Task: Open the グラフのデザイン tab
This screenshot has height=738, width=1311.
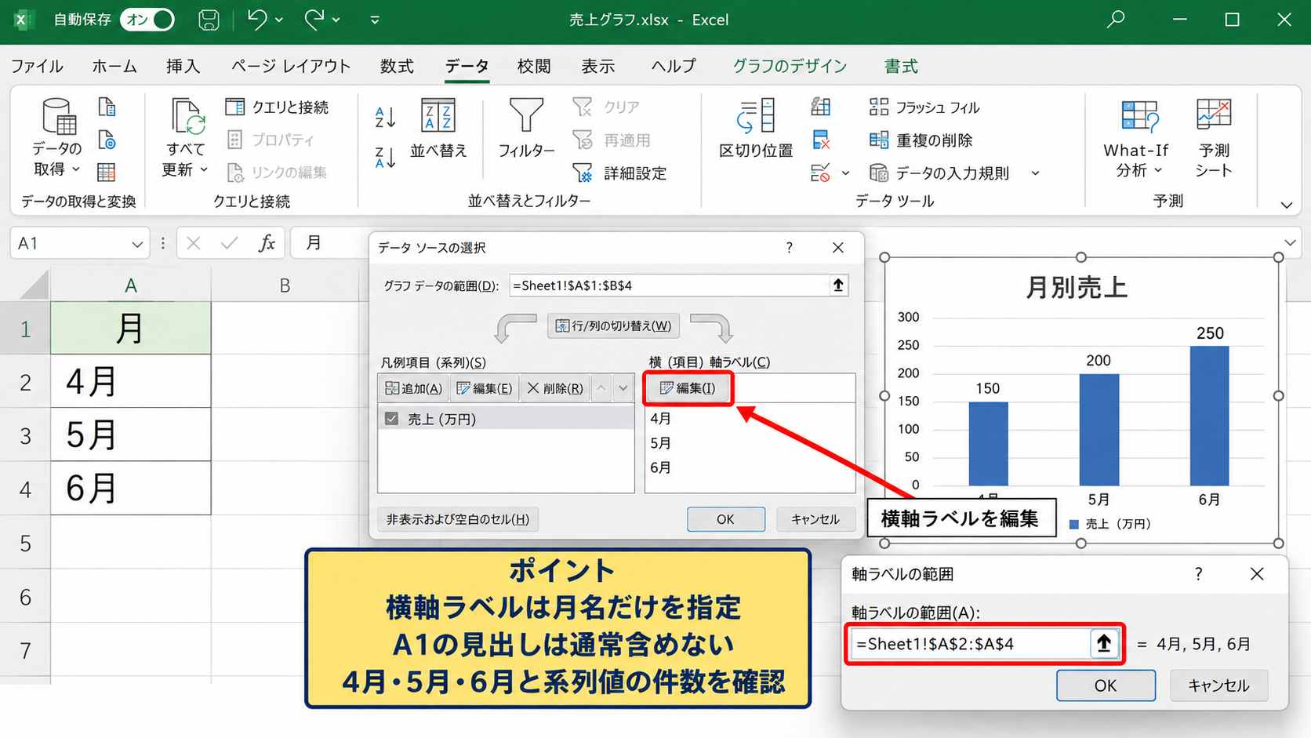Action: (790, 67)
